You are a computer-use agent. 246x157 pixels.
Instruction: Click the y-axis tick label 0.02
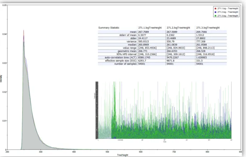(x=4, y=92)
